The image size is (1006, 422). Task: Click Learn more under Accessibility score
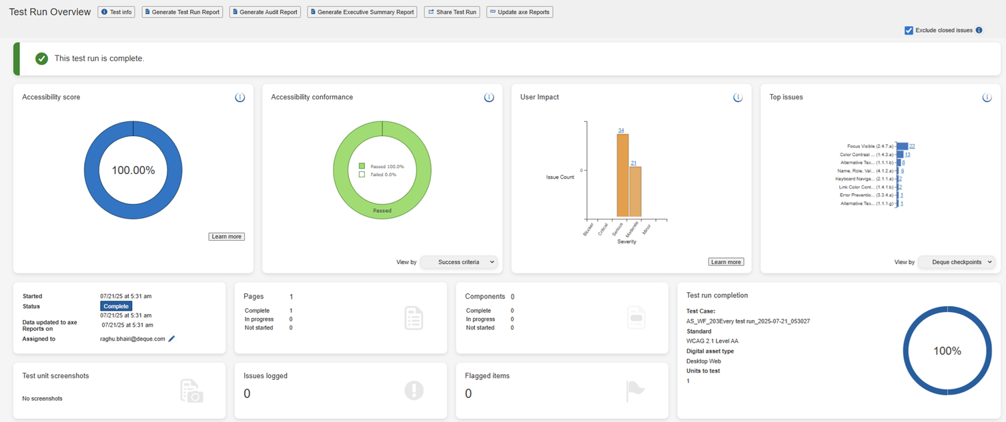pos(226,237)
